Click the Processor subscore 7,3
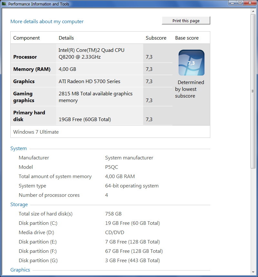 (149, 57)
